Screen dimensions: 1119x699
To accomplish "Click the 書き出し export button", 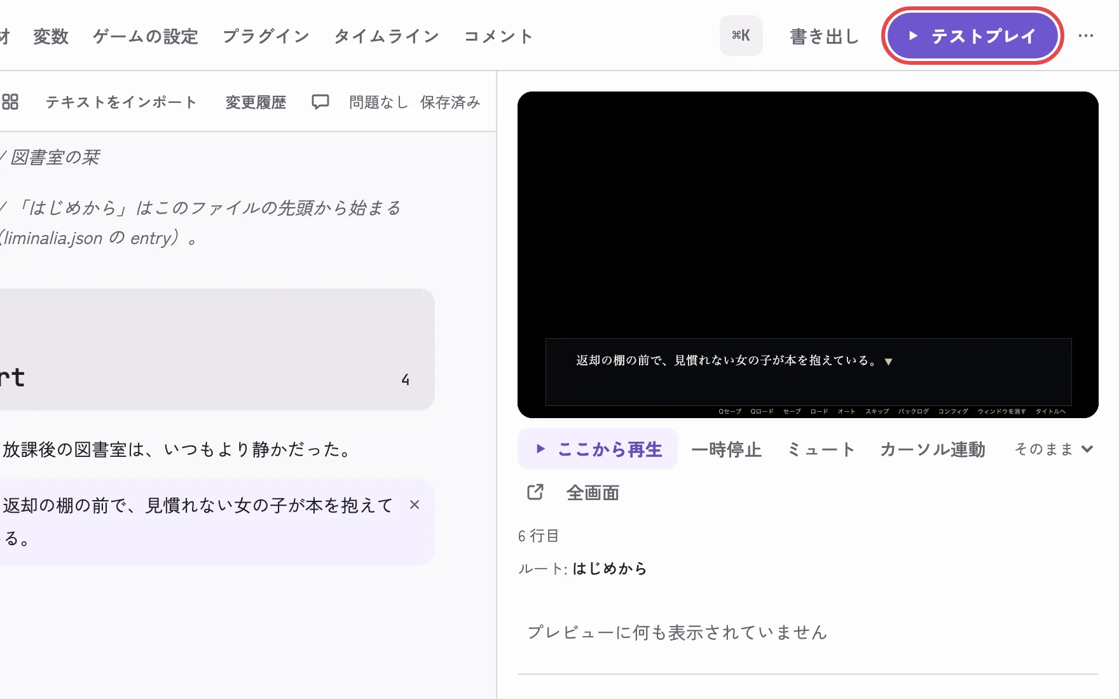I will [825, 36].
